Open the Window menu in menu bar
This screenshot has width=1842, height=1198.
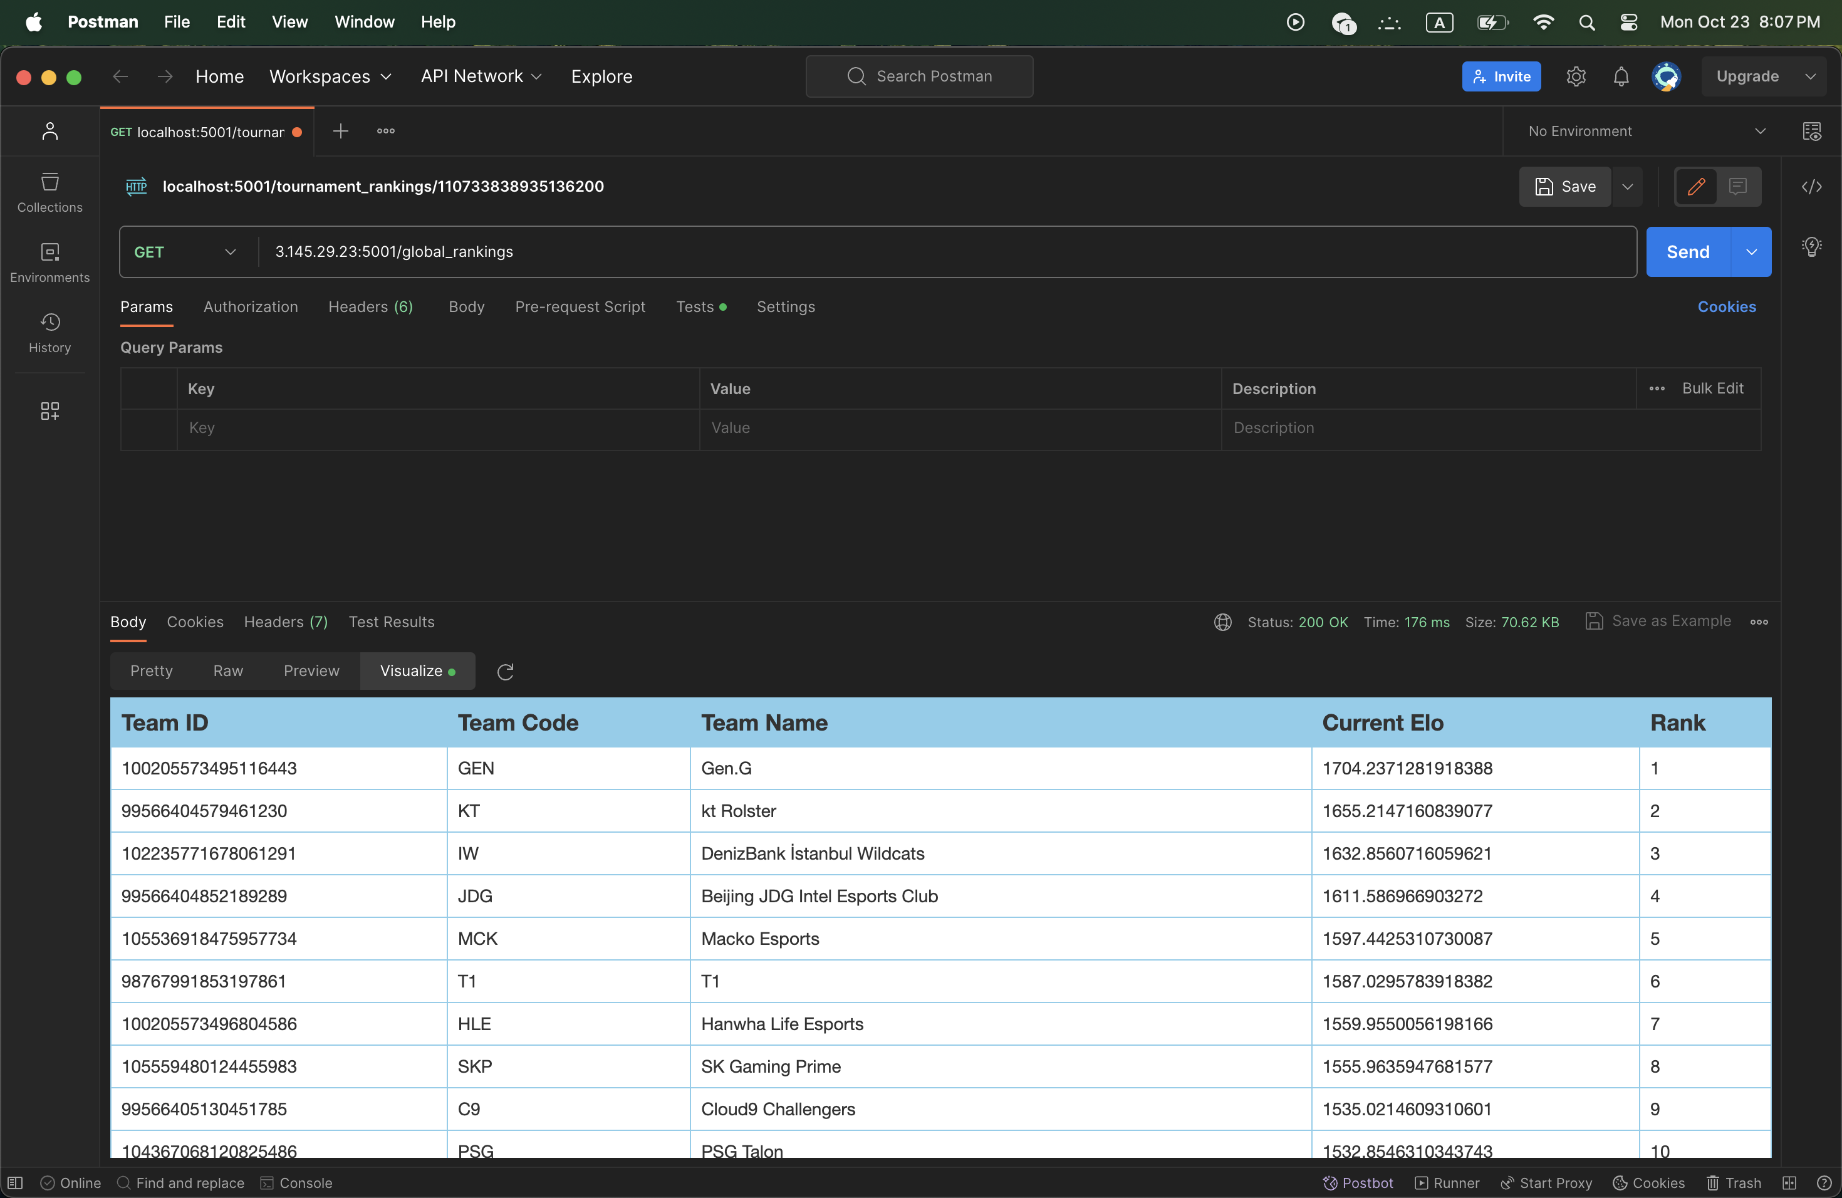pos(364,22)
